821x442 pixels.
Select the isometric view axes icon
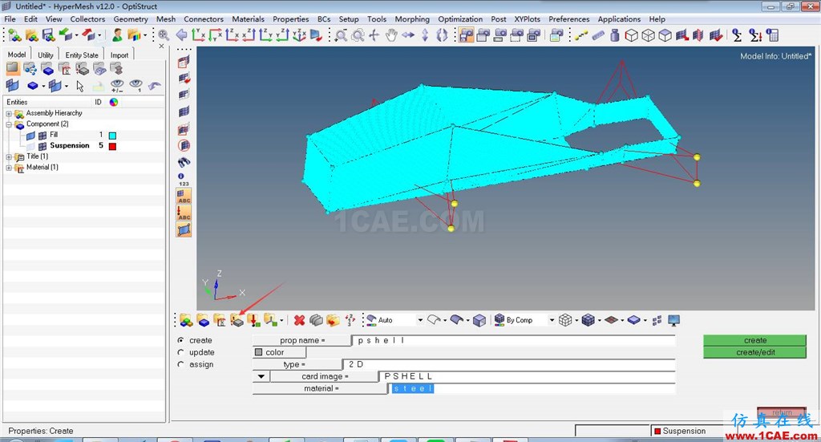tap(300, 35)
